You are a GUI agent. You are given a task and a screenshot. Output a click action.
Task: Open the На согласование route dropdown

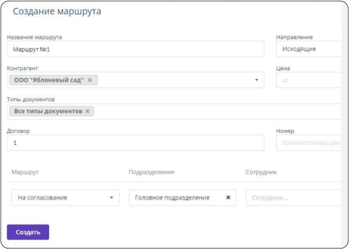[x=65, y=198]
